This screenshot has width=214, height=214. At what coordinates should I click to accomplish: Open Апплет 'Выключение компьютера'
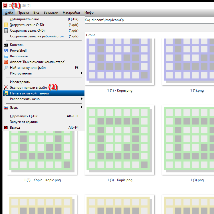click(44, 62)
